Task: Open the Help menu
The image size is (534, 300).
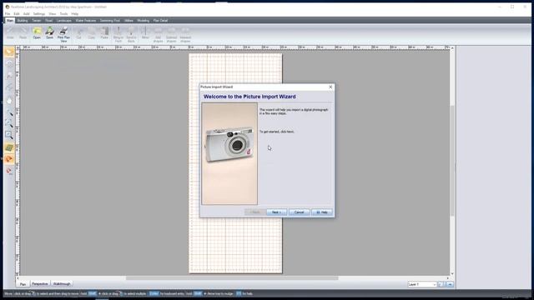Action: click(x=75, y=14)
